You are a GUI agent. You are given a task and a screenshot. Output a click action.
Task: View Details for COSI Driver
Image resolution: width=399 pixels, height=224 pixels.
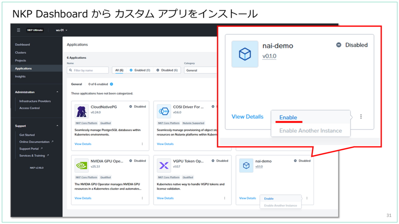tap(165, 144)
